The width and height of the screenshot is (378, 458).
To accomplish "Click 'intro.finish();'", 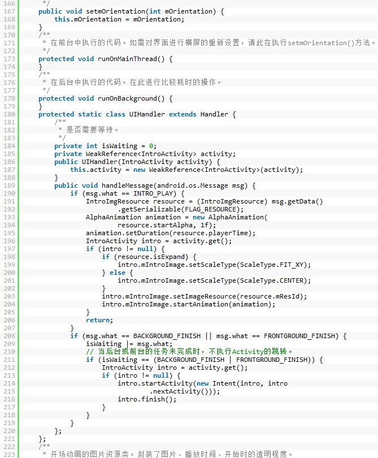I will pyautogui.click(x=147, y=399).
